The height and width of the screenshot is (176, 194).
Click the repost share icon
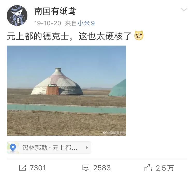point(23,168)
